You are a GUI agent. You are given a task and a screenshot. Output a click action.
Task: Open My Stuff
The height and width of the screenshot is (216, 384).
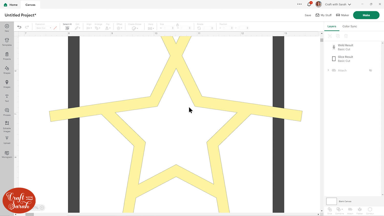[x=324, y=15]
